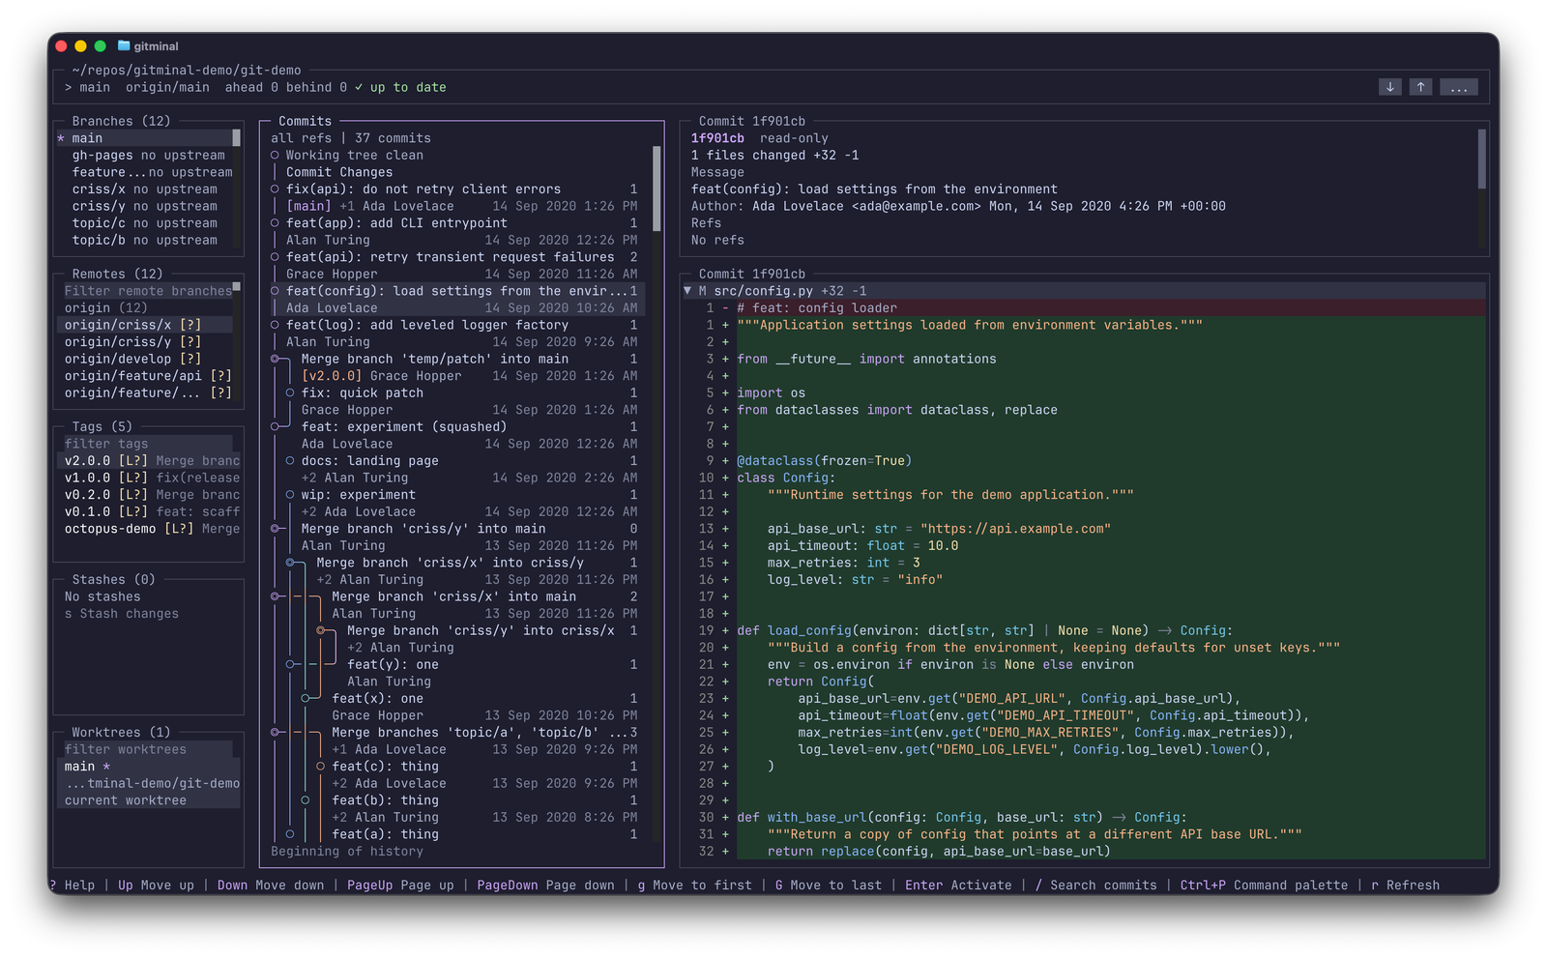Image resolution: width=1547 pixels, height=958 pixels.
Task: Focus the filter worktrees field
Action: coord(148,749)
